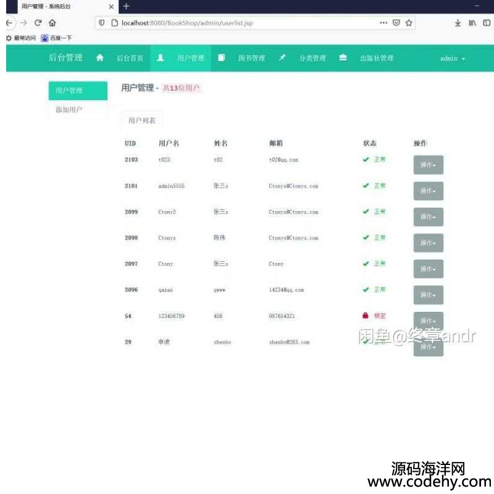Select the 用户列表 tab
This screenshot has width=494, height=494.
pyautogui.click(x=141, y=120)
